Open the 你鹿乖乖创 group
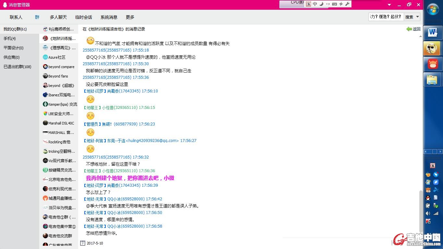443x249 pixels. point(59,29)
